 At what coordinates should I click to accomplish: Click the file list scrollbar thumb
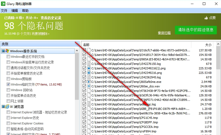[x=218, y=58]
